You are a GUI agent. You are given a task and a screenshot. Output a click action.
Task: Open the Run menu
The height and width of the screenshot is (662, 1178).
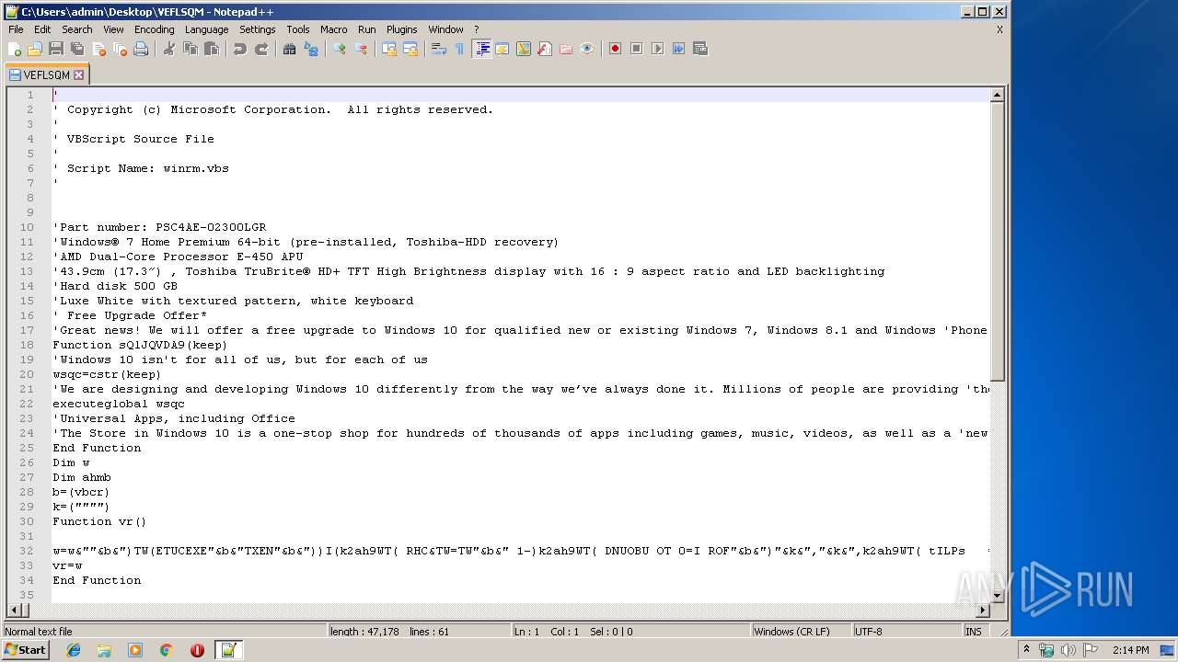point(367,29)
